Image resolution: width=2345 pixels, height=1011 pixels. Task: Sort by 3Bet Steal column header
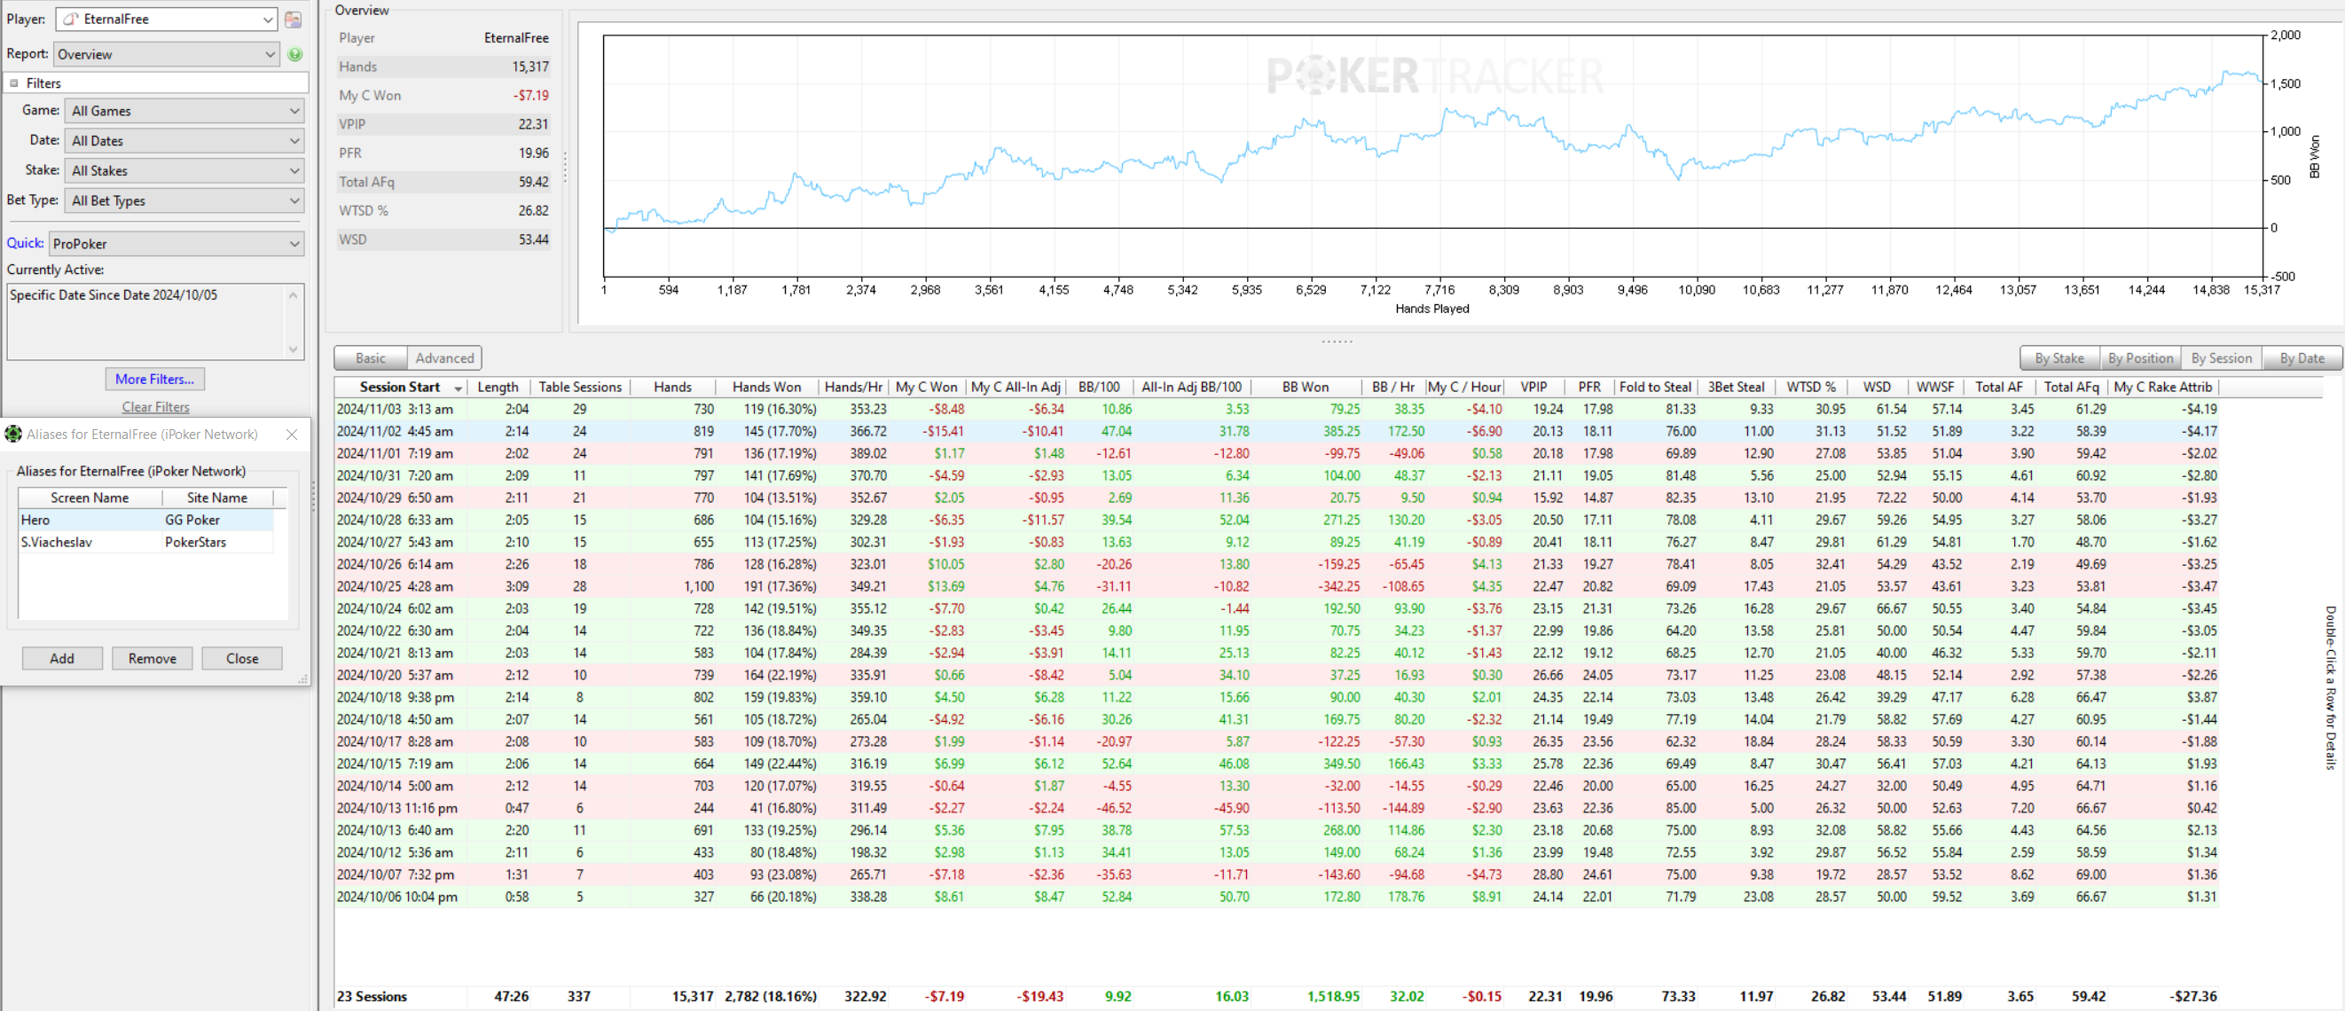pos(1736,388)
